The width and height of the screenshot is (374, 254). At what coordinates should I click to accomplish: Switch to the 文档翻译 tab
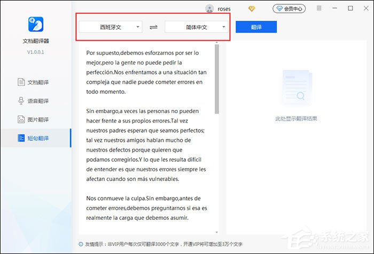click(x=38, y=82)
